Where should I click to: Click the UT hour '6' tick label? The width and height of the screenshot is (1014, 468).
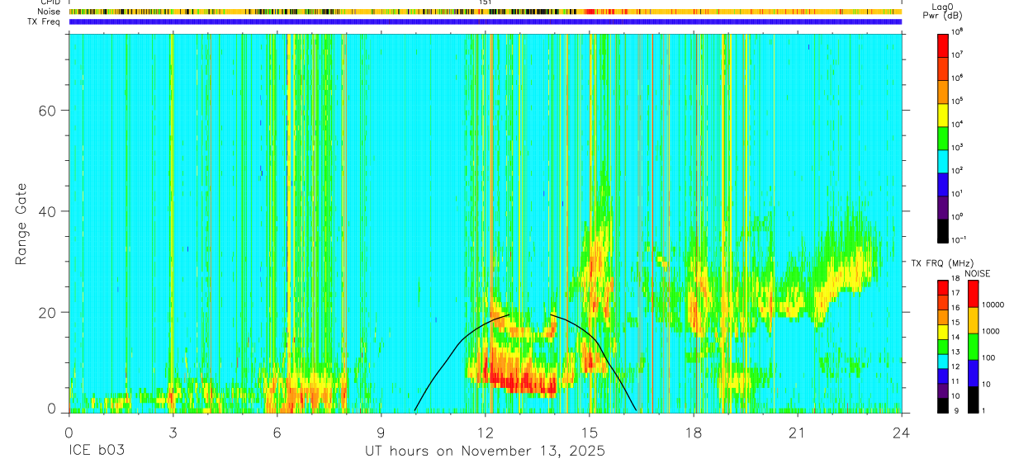coord(277,433)
